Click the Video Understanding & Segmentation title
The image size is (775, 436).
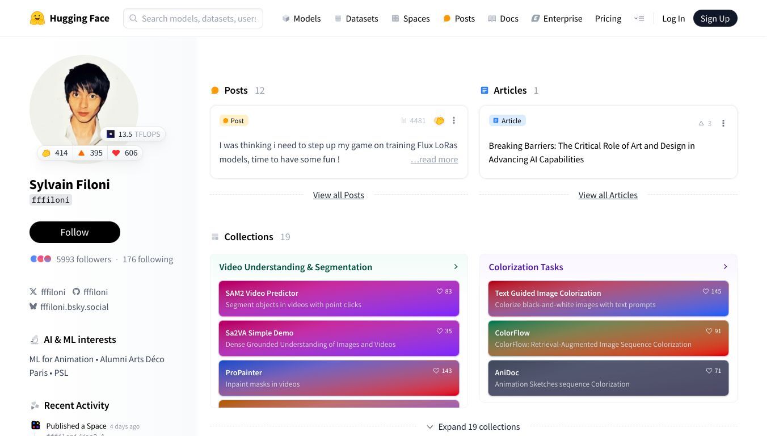(x=296, y=267)
